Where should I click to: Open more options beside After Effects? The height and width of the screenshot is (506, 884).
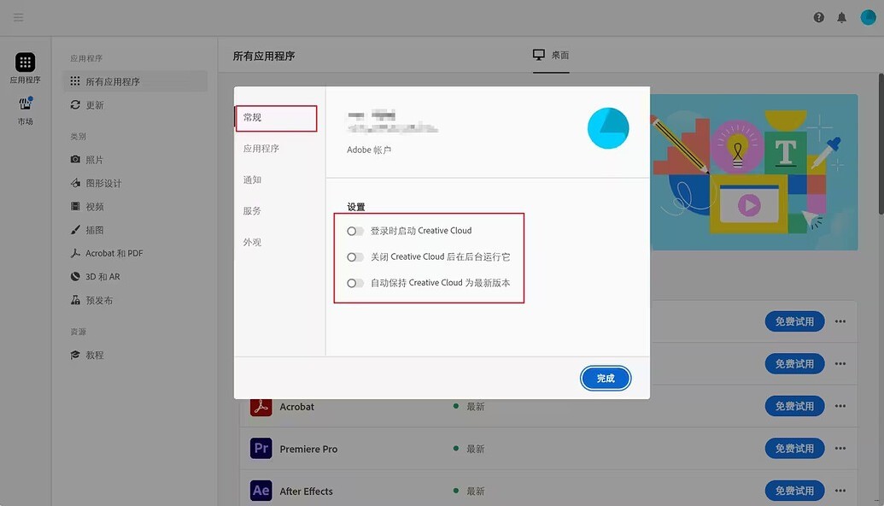(840, 491)
